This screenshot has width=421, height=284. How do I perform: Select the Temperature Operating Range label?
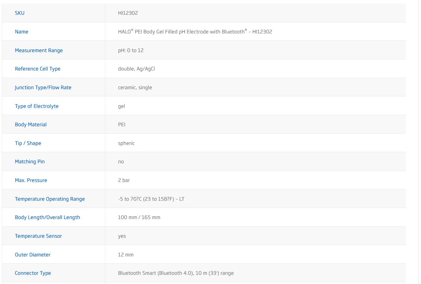(x=50, y=199)
